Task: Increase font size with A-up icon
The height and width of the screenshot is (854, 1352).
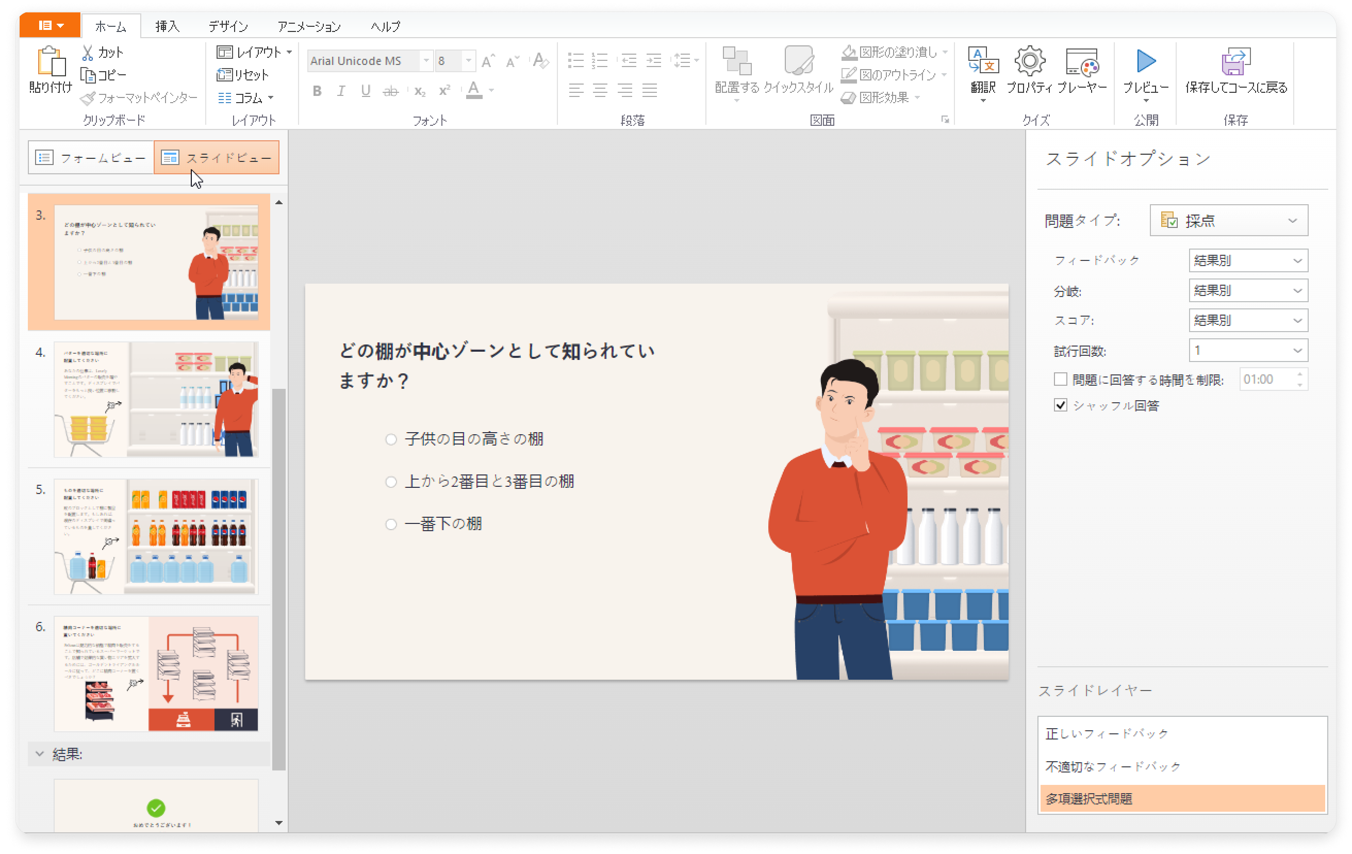Action: point(488,61)
